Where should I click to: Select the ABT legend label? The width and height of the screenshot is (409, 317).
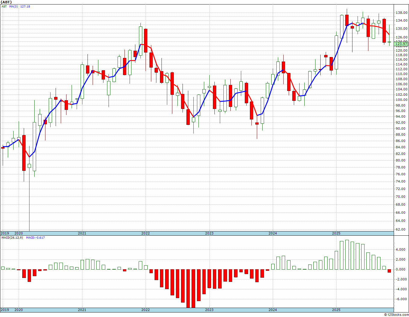(x=4, y=7)
